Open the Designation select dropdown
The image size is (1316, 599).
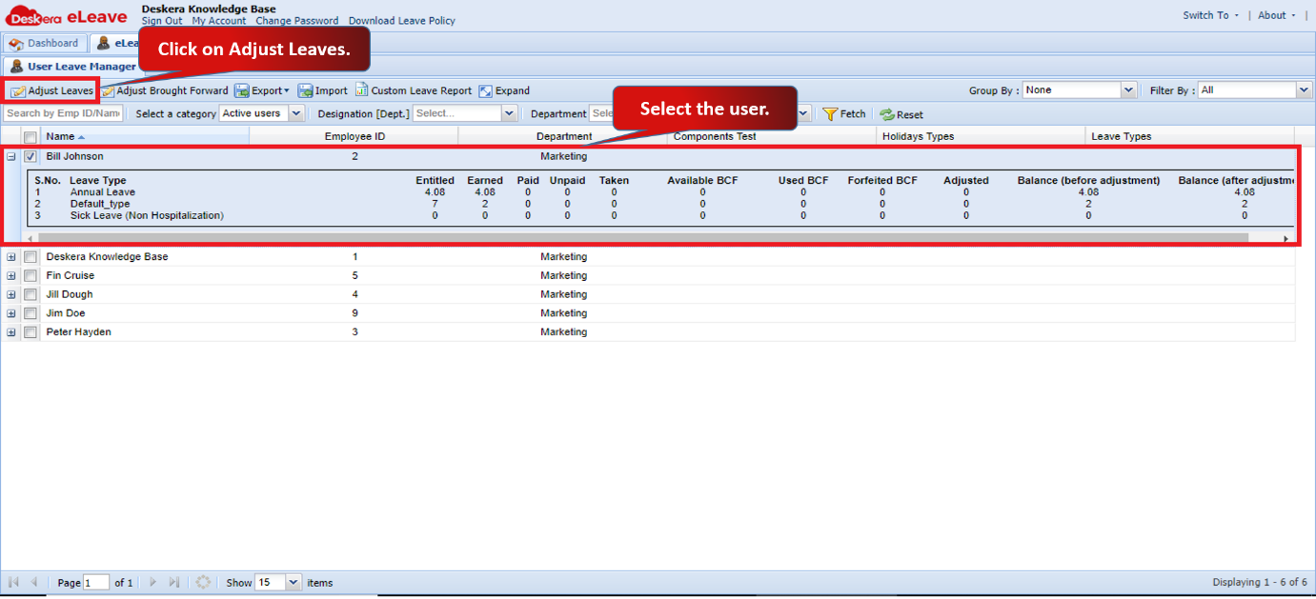(x=509, y=113)
